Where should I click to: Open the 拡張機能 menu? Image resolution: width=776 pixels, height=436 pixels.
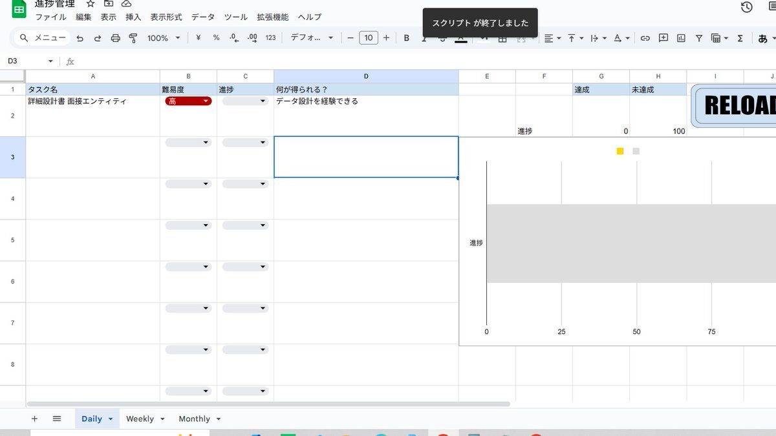(272, 17)
